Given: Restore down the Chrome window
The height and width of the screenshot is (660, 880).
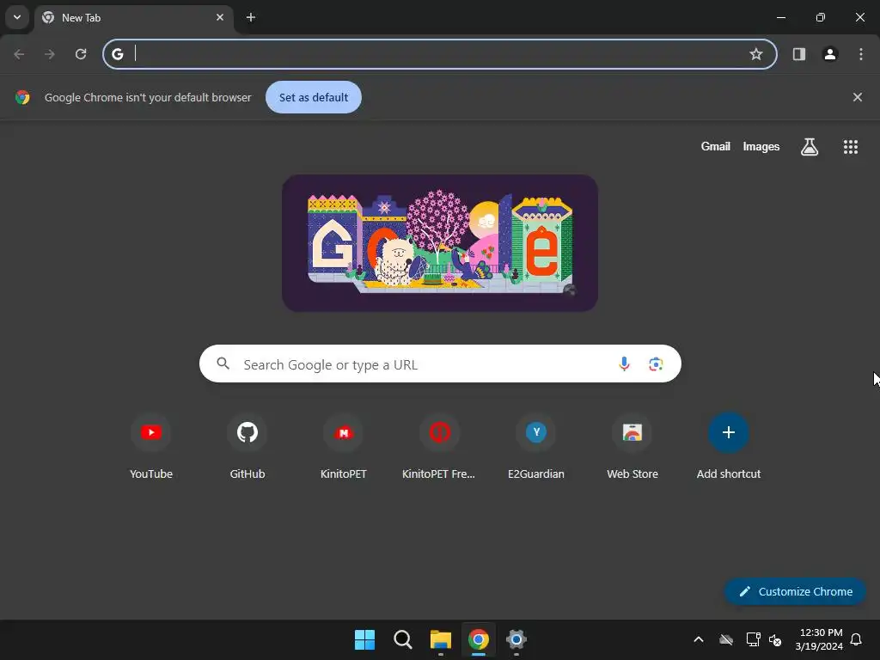Looking at the screenshot, I should tap(821, 17).
